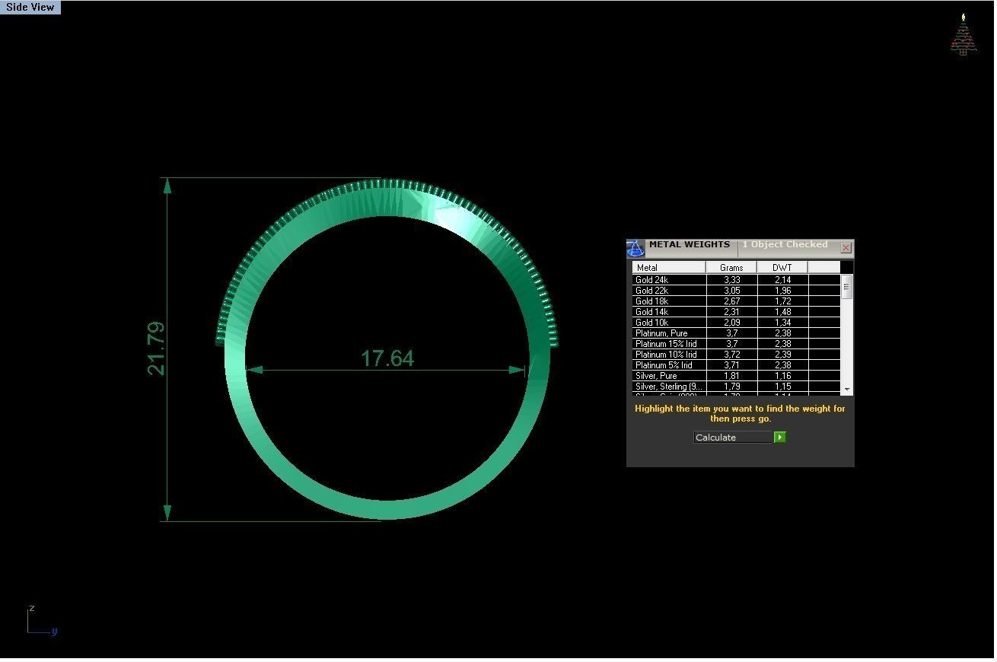Select the Platinum 10% Irid row
This screenshot has width=997, height=662.
click(x=736, y=355)
